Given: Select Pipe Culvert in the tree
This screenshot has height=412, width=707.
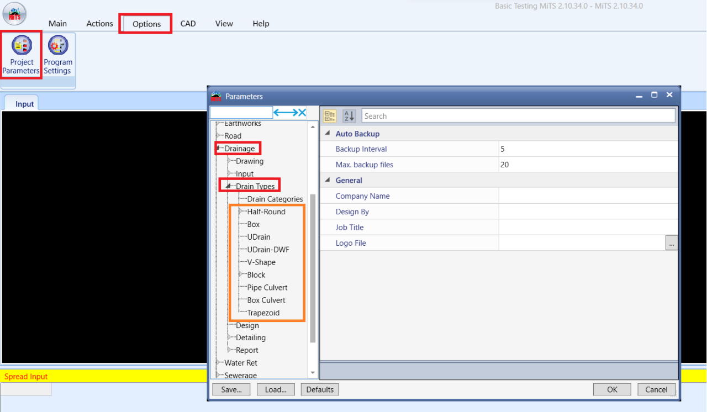Looking at the screenshot, I should pos(267,287).
